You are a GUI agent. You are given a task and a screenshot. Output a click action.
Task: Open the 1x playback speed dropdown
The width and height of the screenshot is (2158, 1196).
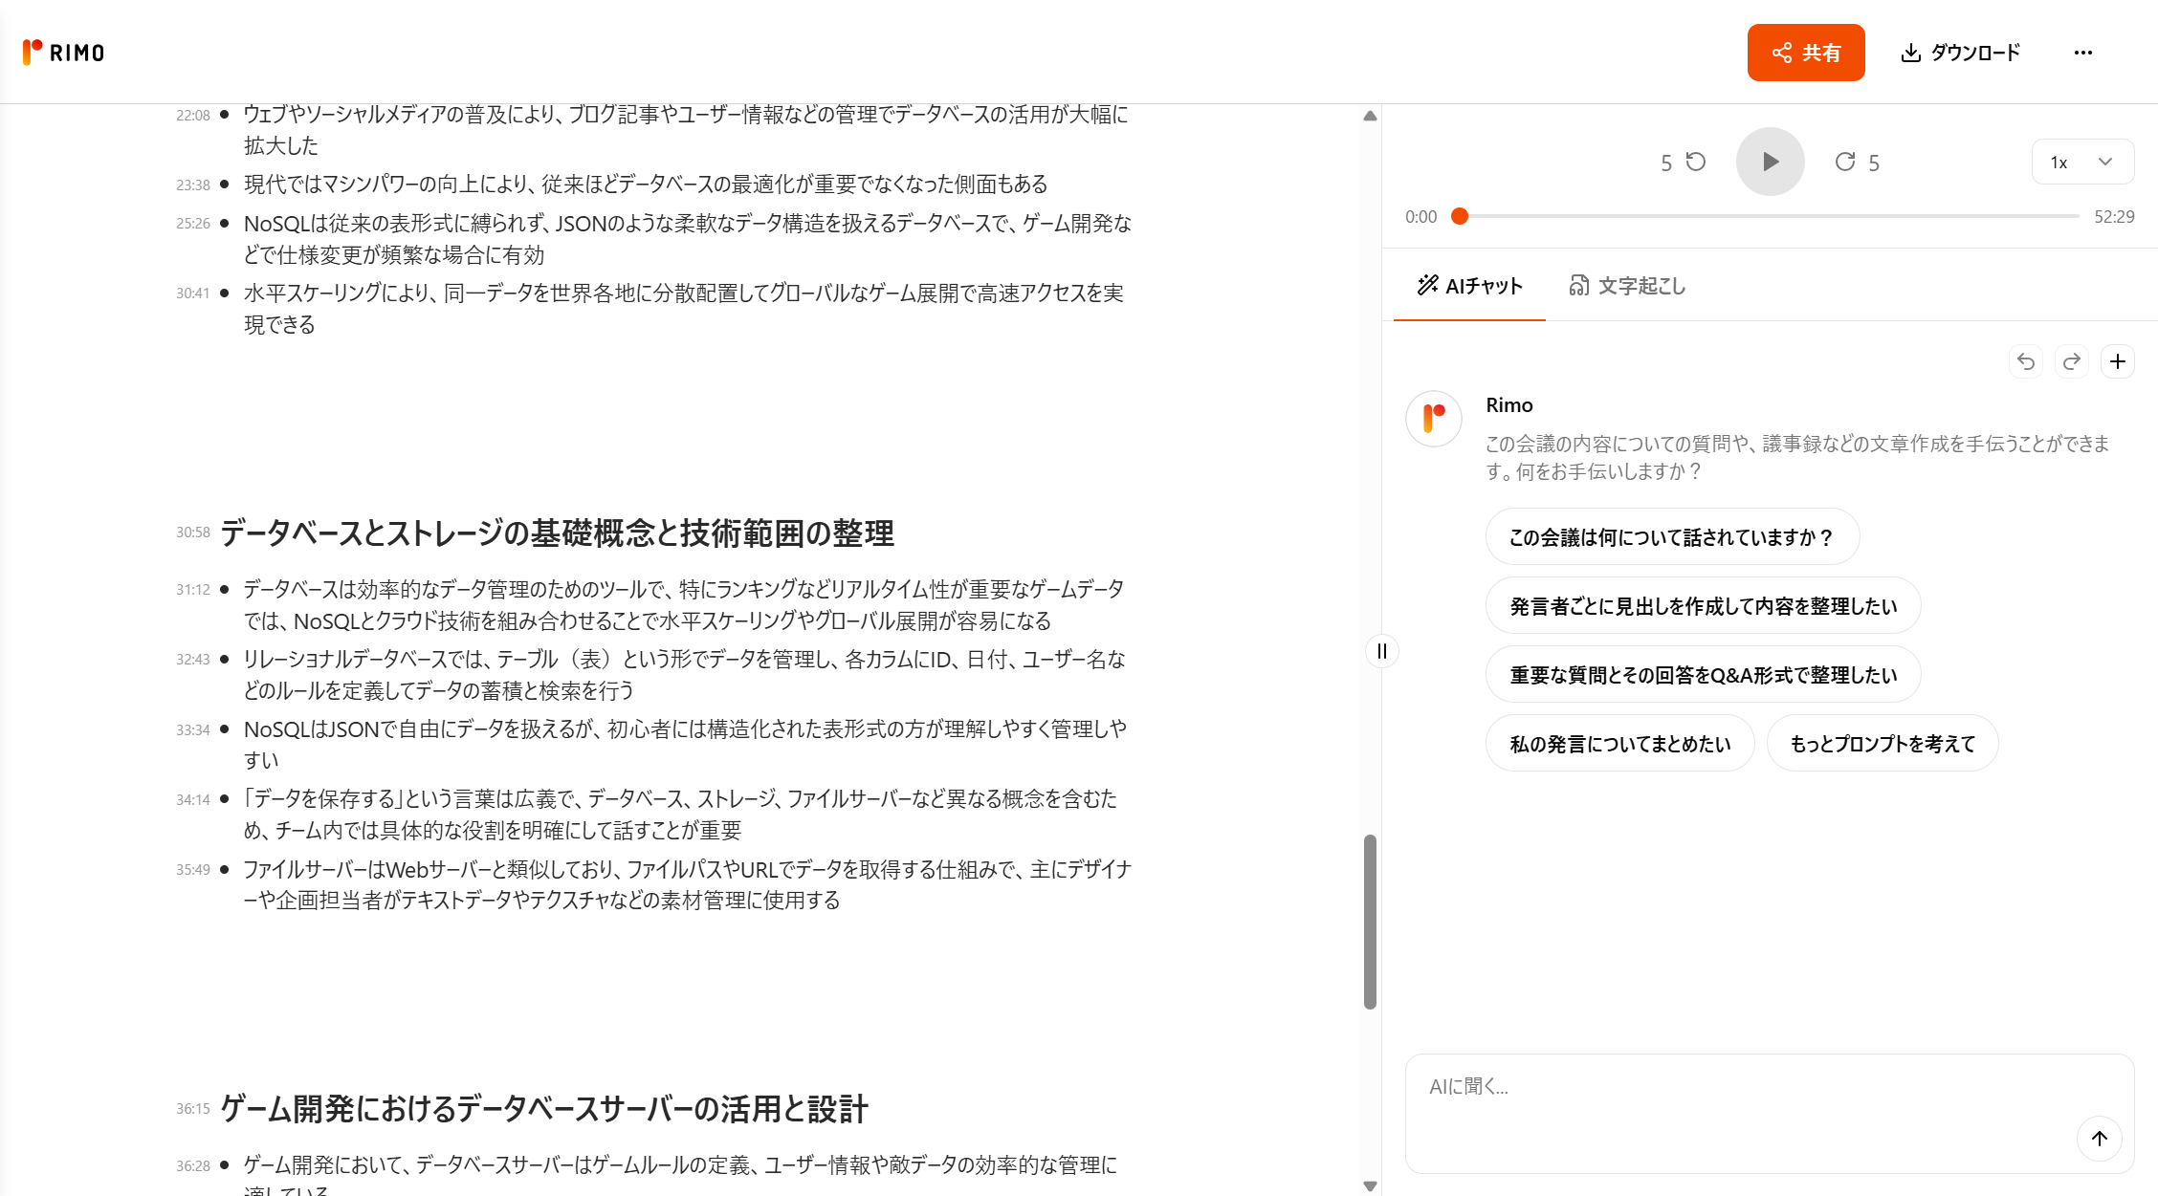2082,162
